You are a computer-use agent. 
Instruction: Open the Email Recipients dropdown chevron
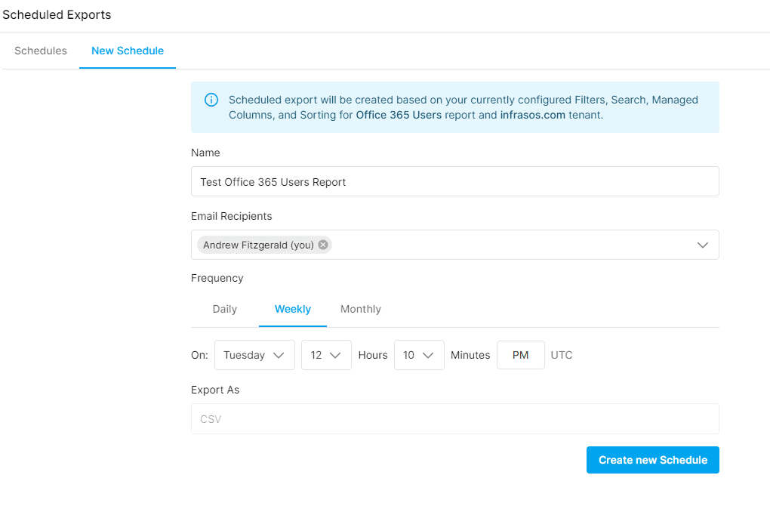coord(703,244)
